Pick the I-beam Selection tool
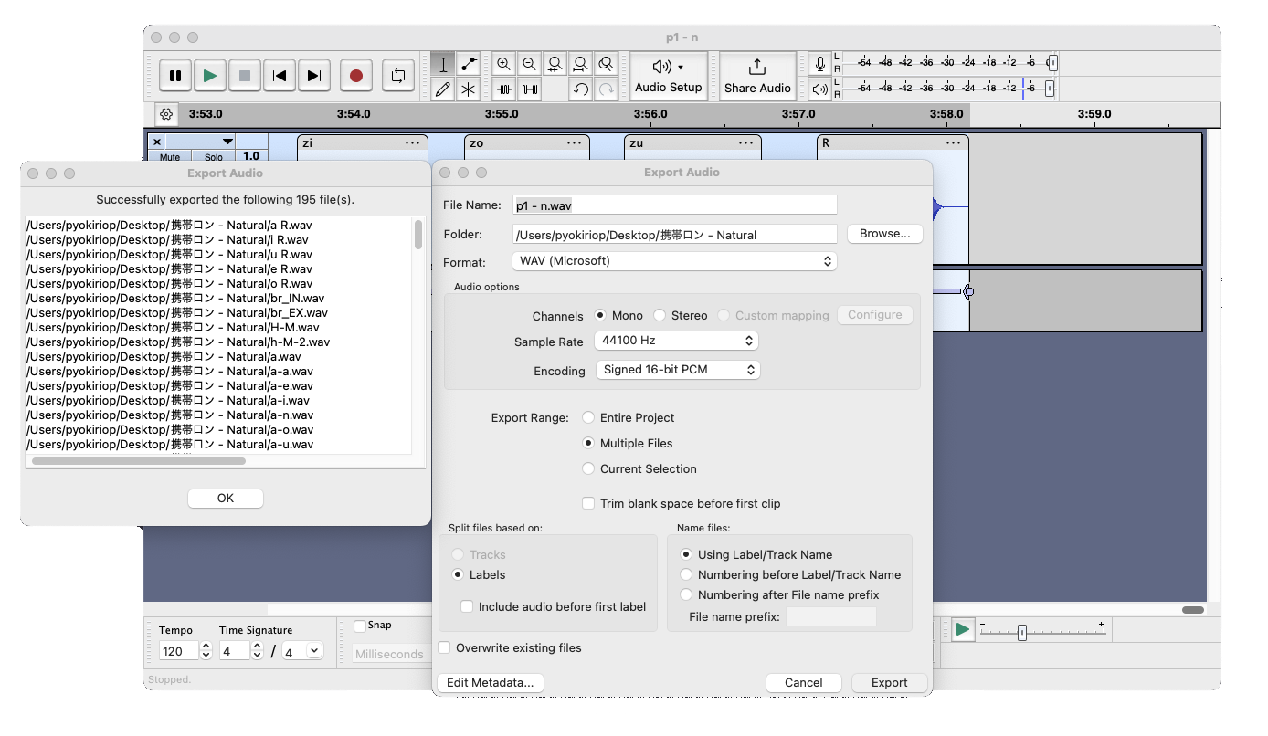Image resolution: width=1268 pixels, height=736 pixels. coord(443,64)
